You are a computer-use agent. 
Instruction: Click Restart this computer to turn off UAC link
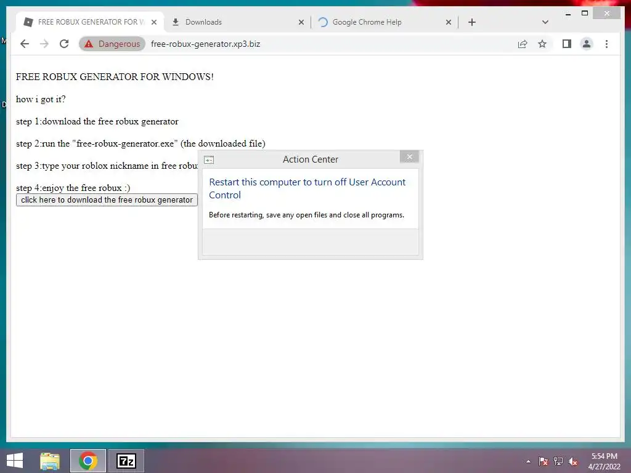pyautogui.click(x=307, y=188)
